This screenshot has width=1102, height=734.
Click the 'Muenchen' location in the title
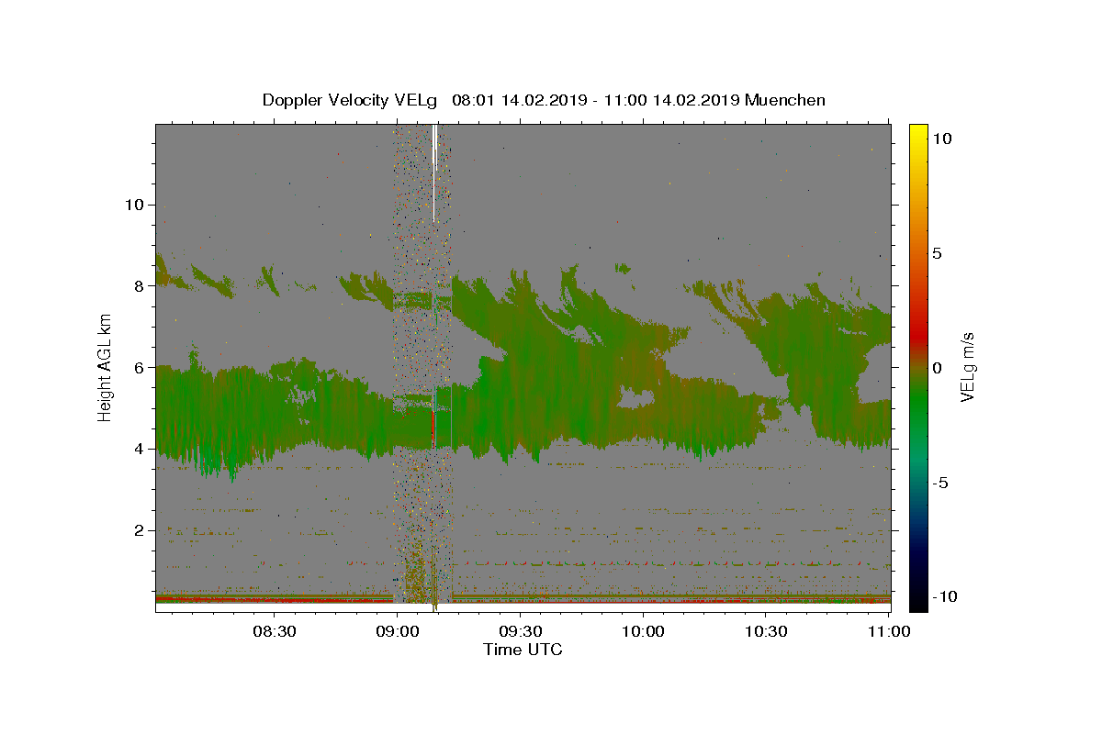(785, 100)
